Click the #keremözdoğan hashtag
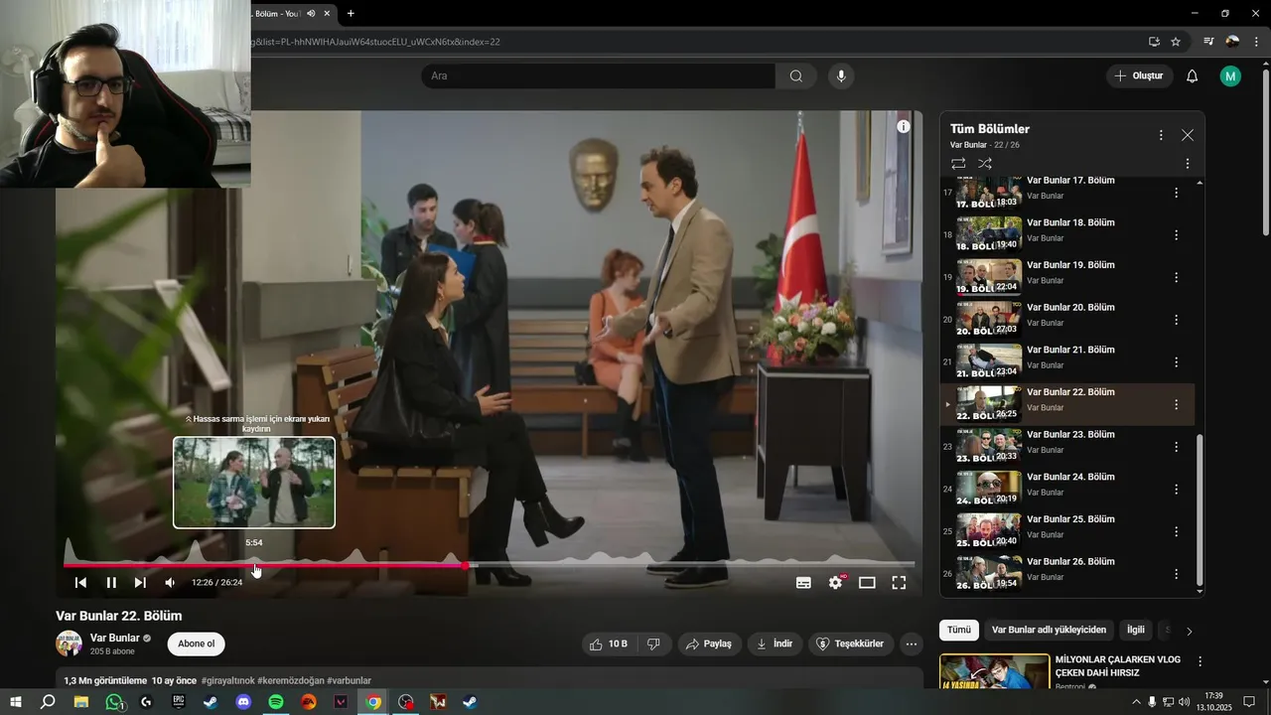This screenshot has width=1271, height=715. point(290,680)
